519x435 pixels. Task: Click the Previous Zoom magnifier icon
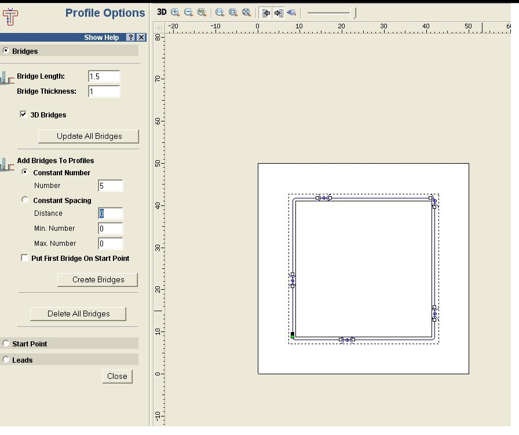coord(202,12)
